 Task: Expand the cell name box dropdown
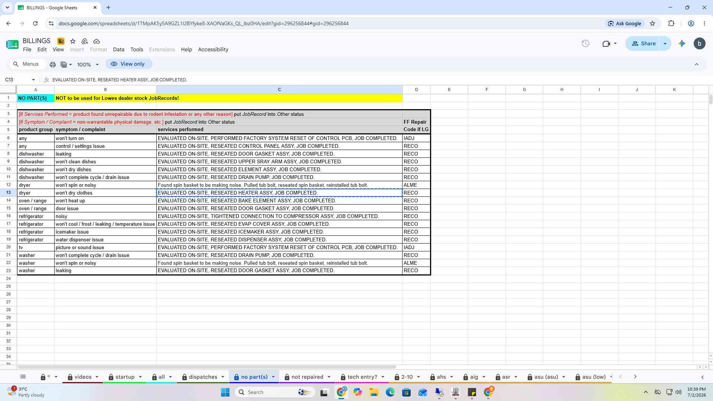click(33, 80)
